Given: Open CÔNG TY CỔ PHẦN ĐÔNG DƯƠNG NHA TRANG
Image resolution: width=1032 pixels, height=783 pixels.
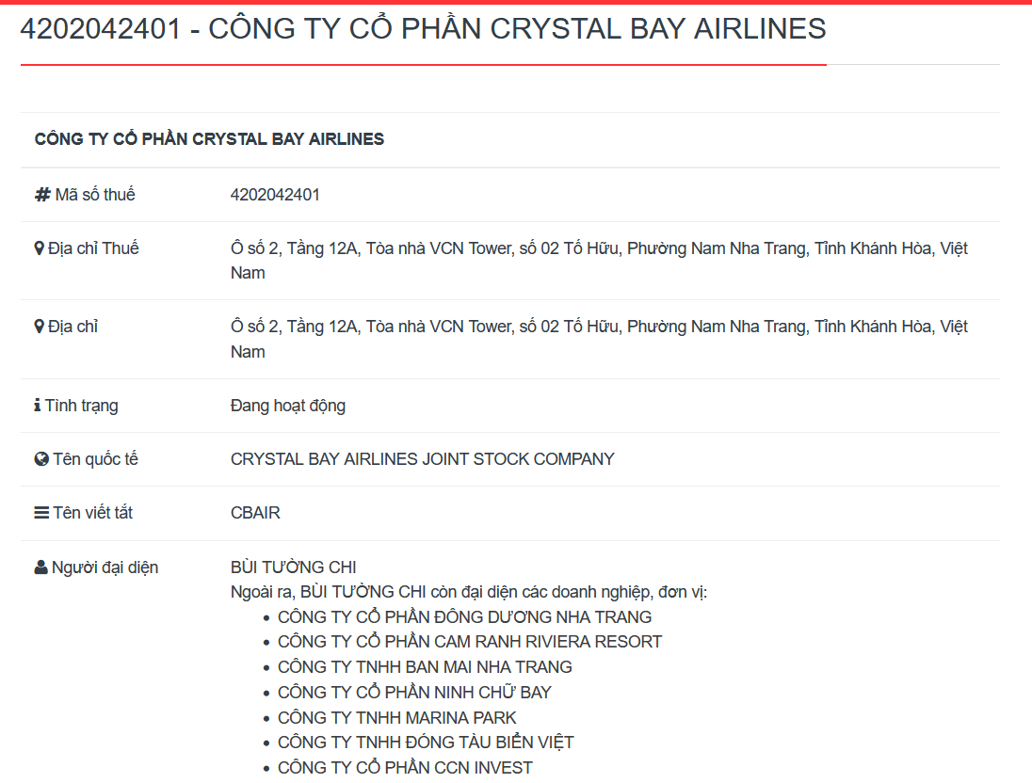Looking at the screenshot, I should coord(464,617).
